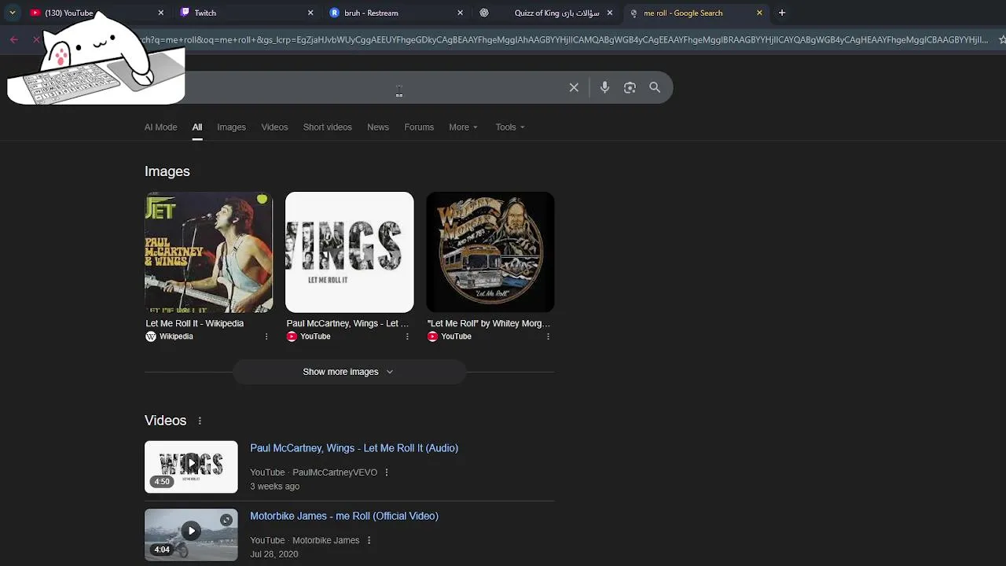Open options menu for Whitey Morgan image
This screenshot has height=566, width=1006.
point(548,336)
